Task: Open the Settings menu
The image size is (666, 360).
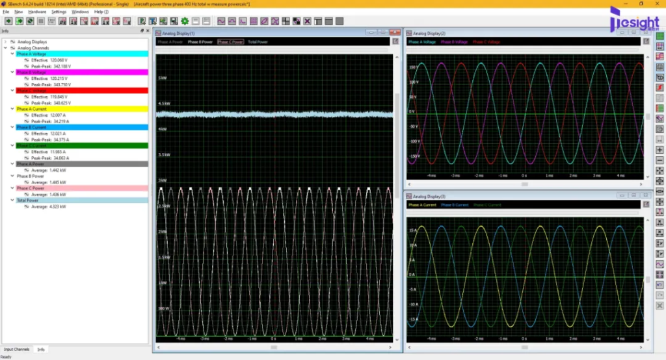Action: coord(59,12)
